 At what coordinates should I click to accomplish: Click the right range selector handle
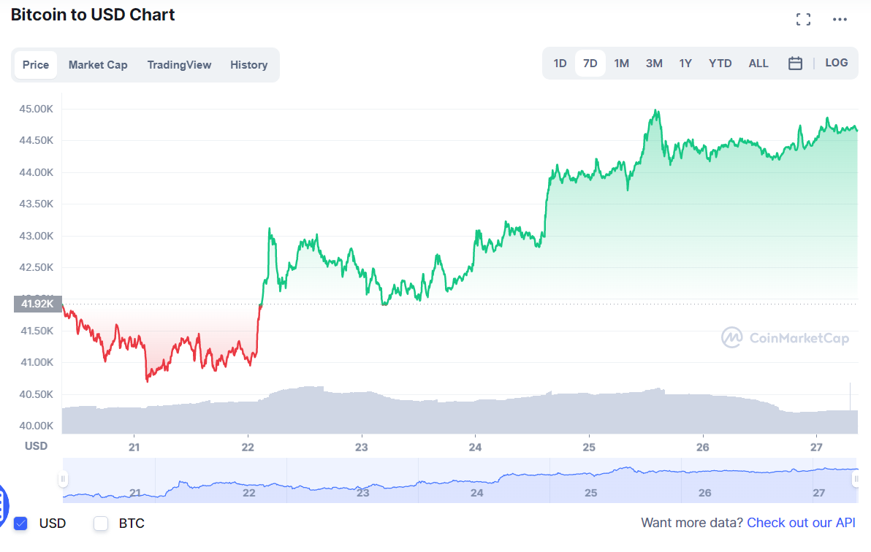(x=855, y=478)
